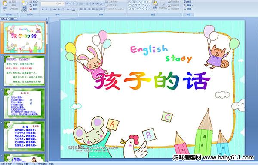Toggle Italic formatting

[x=46, y=9]
